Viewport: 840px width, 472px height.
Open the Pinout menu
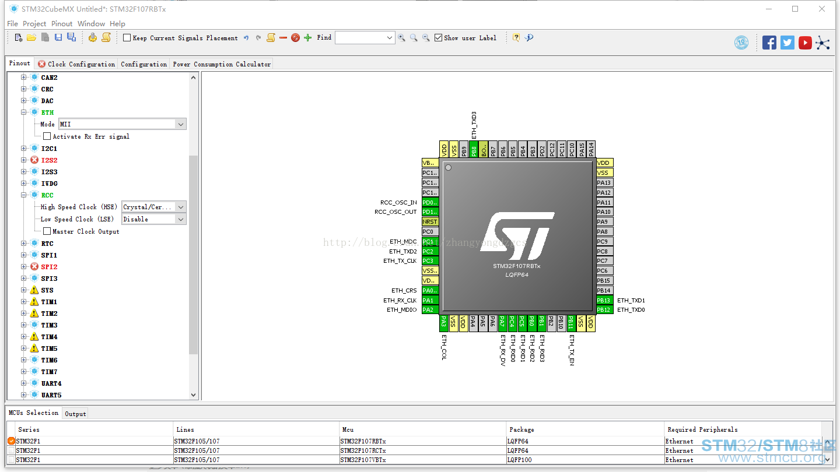point(62,24)
